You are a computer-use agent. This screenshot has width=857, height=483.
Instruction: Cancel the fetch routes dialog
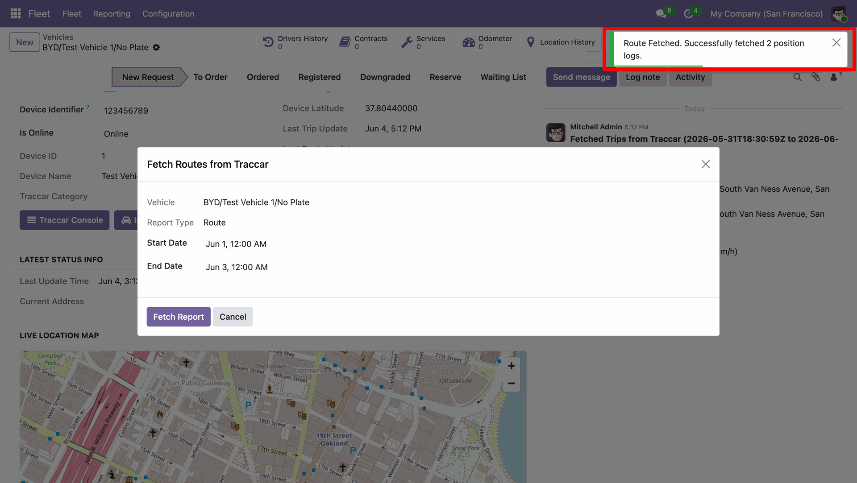tap(233, 317)
